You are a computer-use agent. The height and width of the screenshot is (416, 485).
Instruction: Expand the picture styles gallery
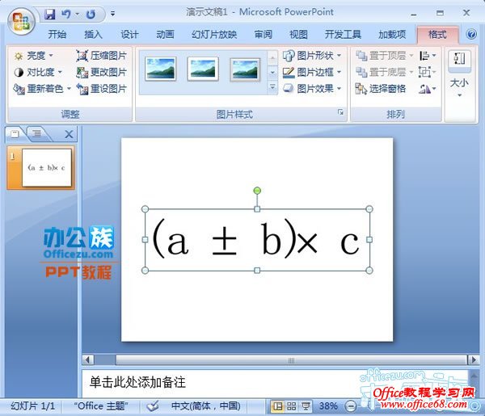point(272,87)
